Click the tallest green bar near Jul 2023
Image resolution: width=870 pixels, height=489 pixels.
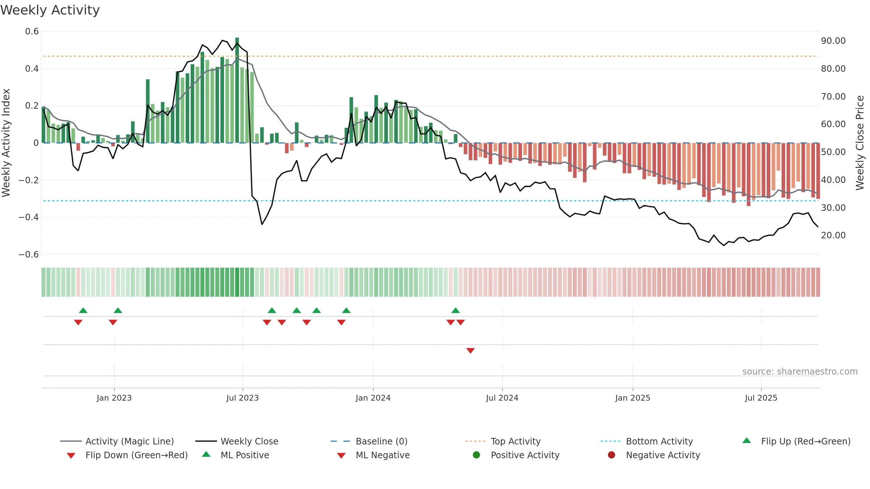coord(237,90)
